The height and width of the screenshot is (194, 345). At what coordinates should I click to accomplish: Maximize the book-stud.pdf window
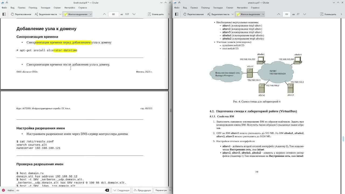point(165,2)
